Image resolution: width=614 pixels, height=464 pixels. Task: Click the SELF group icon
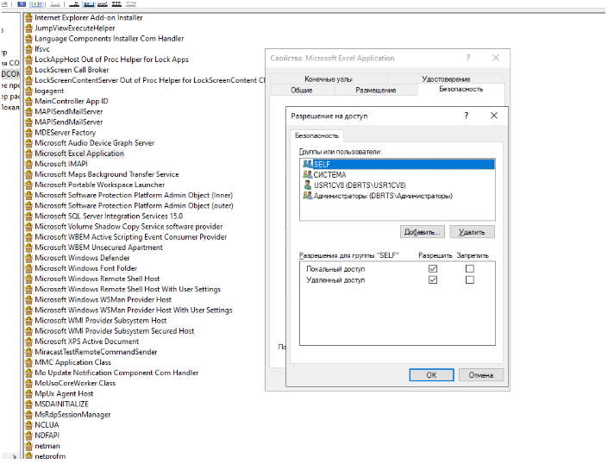pos(308,163)
